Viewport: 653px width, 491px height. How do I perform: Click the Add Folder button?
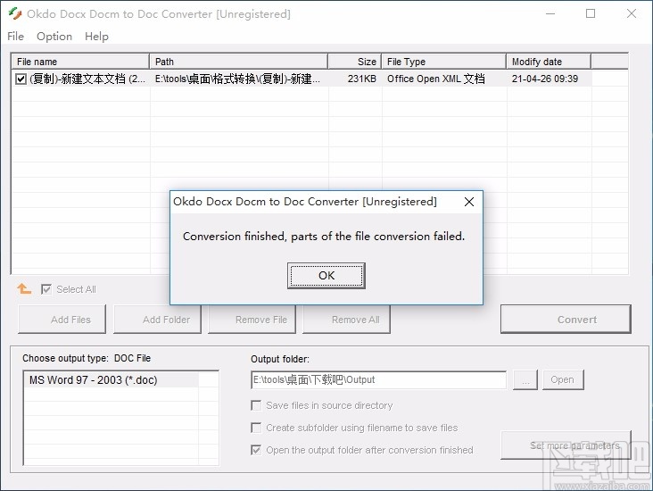(157, 320)
